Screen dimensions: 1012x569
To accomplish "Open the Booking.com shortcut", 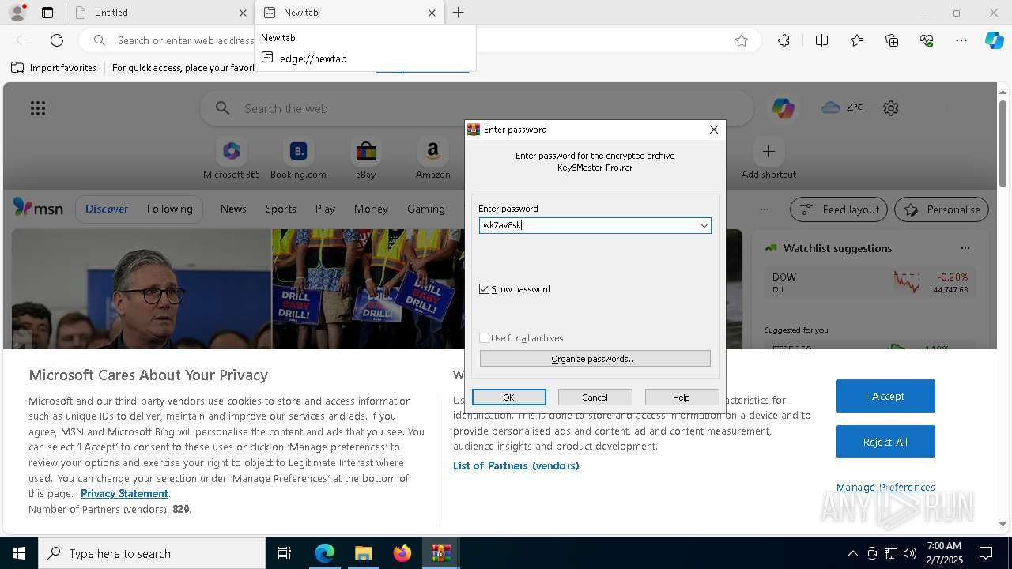I will coord(298,159).
